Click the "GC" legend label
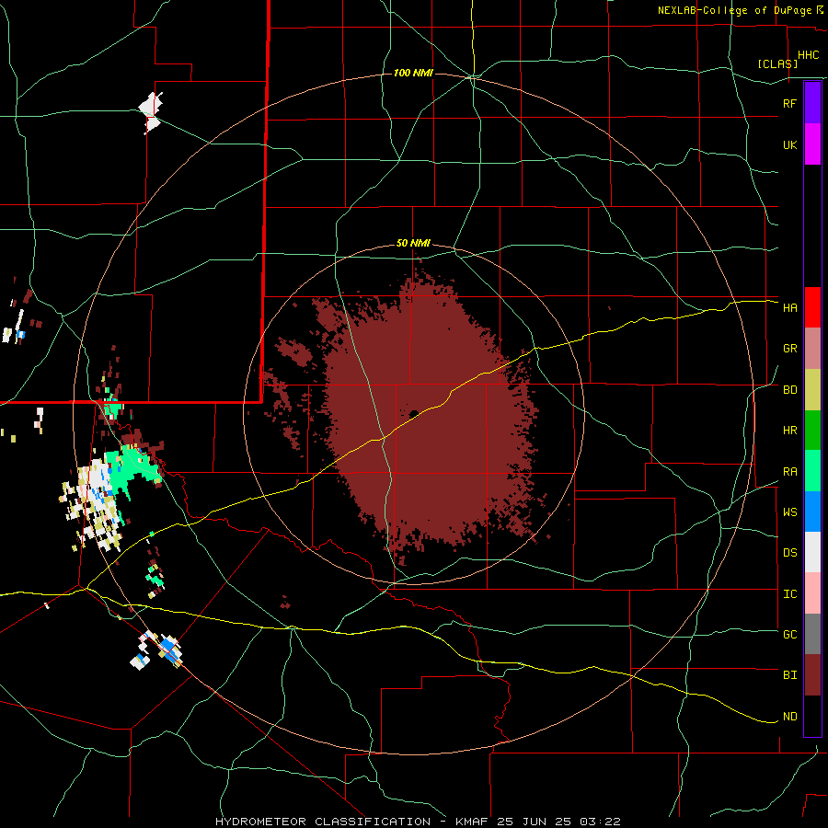Screen dimensions: 828x828 point(789,634)
